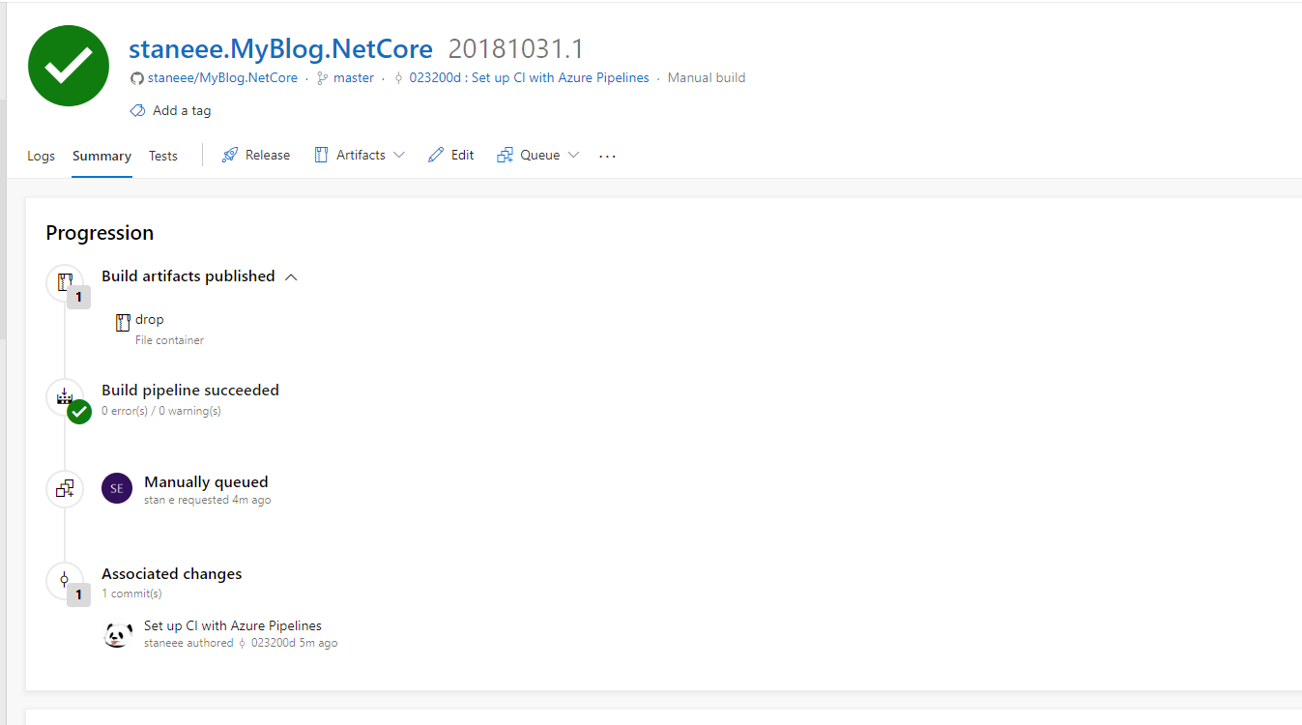The image size is (1302, 725).
Task: Click the associated changes commit timeline icon
Action: pos(65,580)
